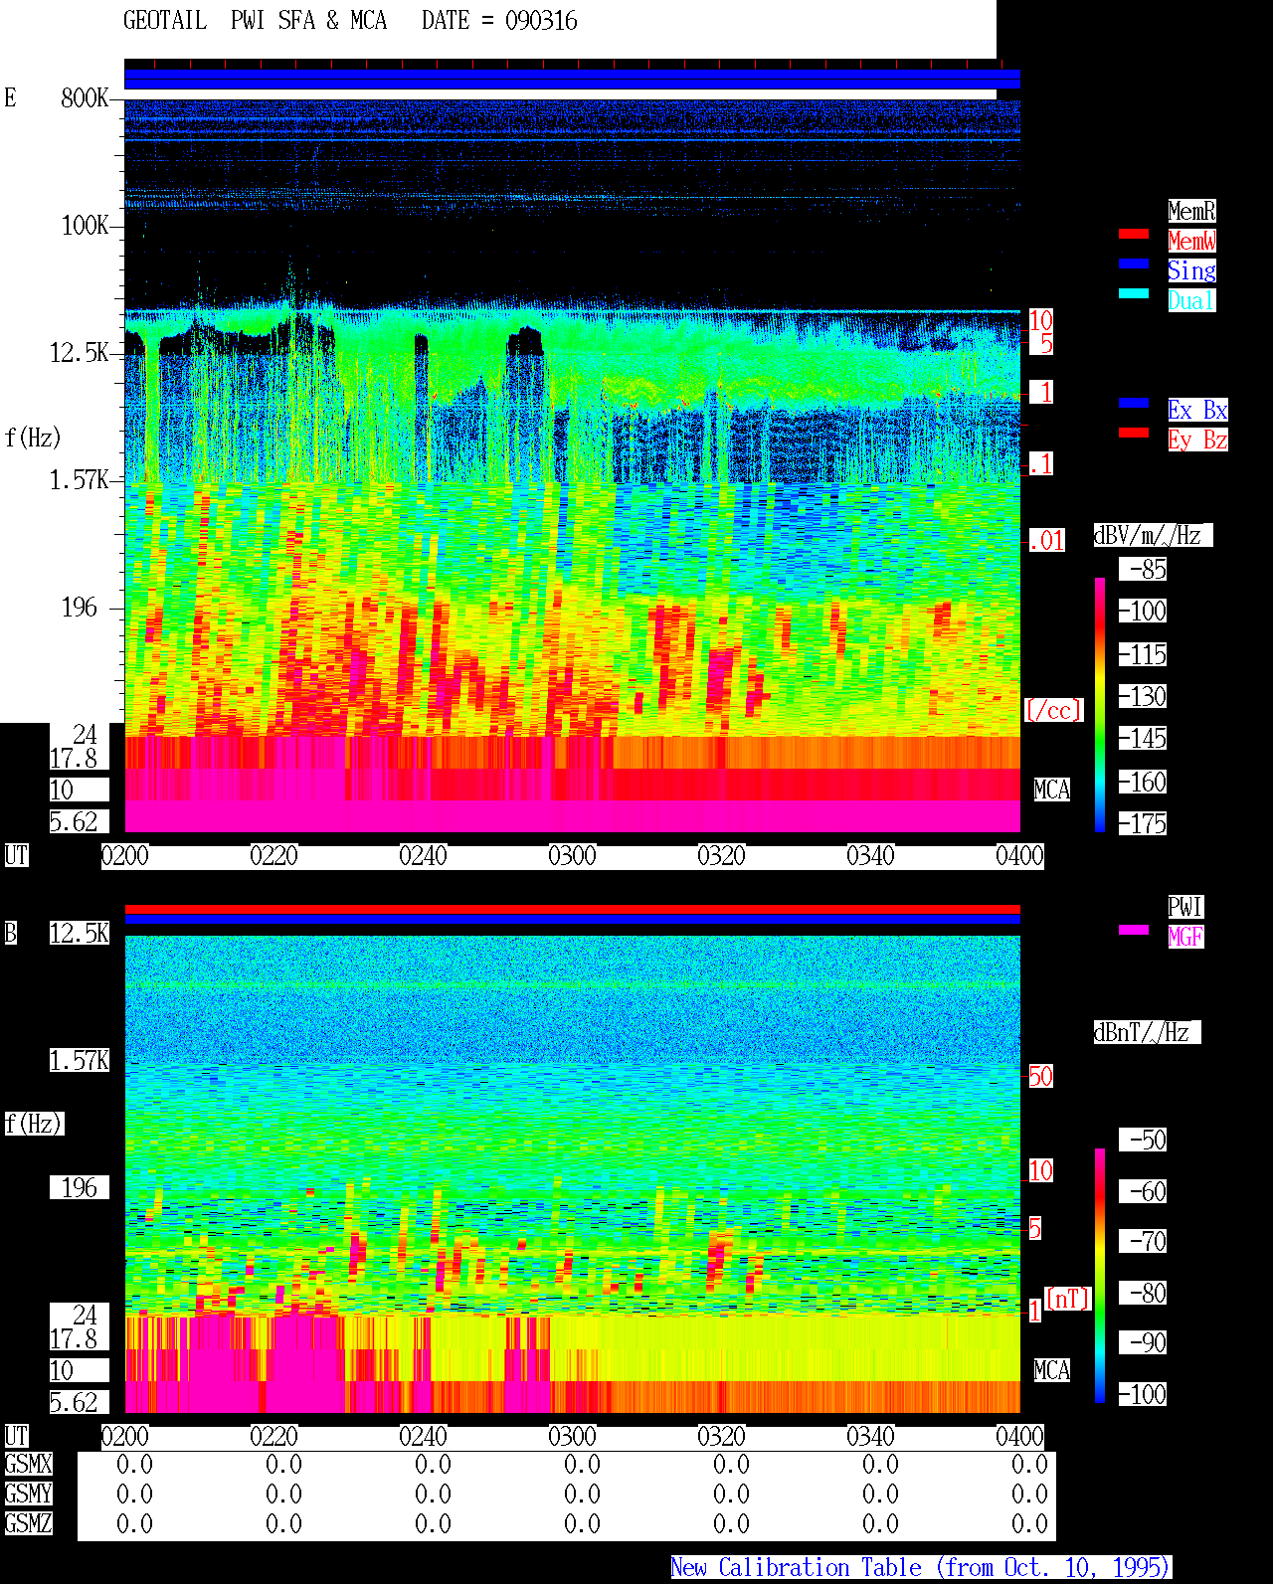Viewport: 1273px width, 1584px height.
Task: Select the -175 color scale value
Action: click(1143, 823)
